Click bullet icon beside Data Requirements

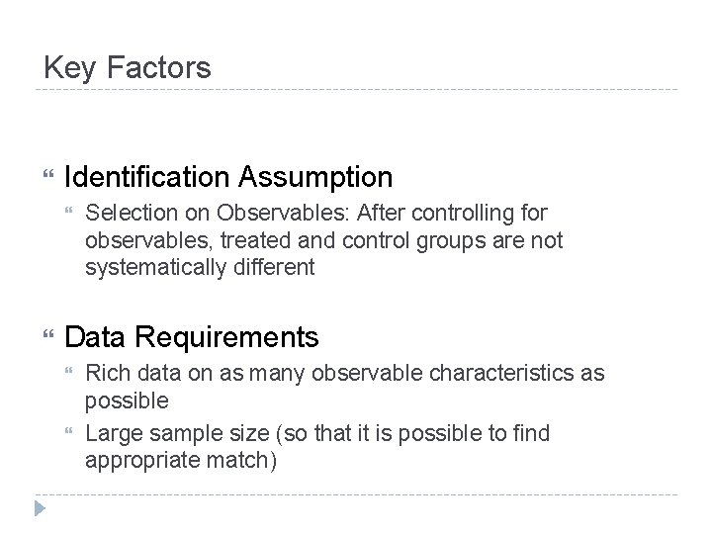coord(48,334)
